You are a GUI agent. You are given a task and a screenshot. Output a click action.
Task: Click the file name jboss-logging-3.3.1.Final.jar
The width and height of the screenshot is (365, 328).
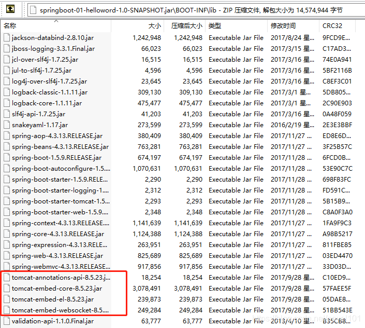(53, 49)
